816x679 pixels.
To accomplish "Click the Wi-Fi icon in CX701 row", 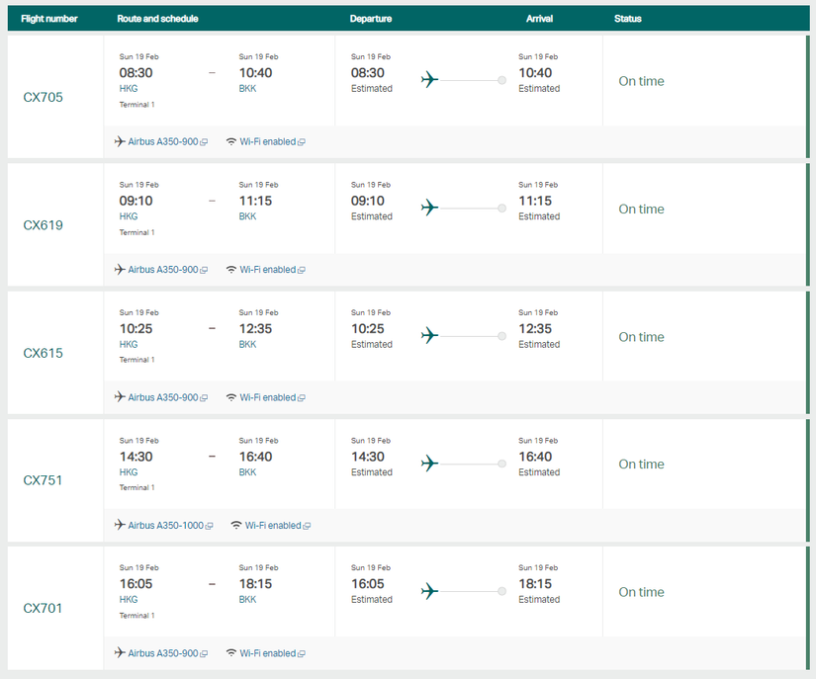I will 231,653.
